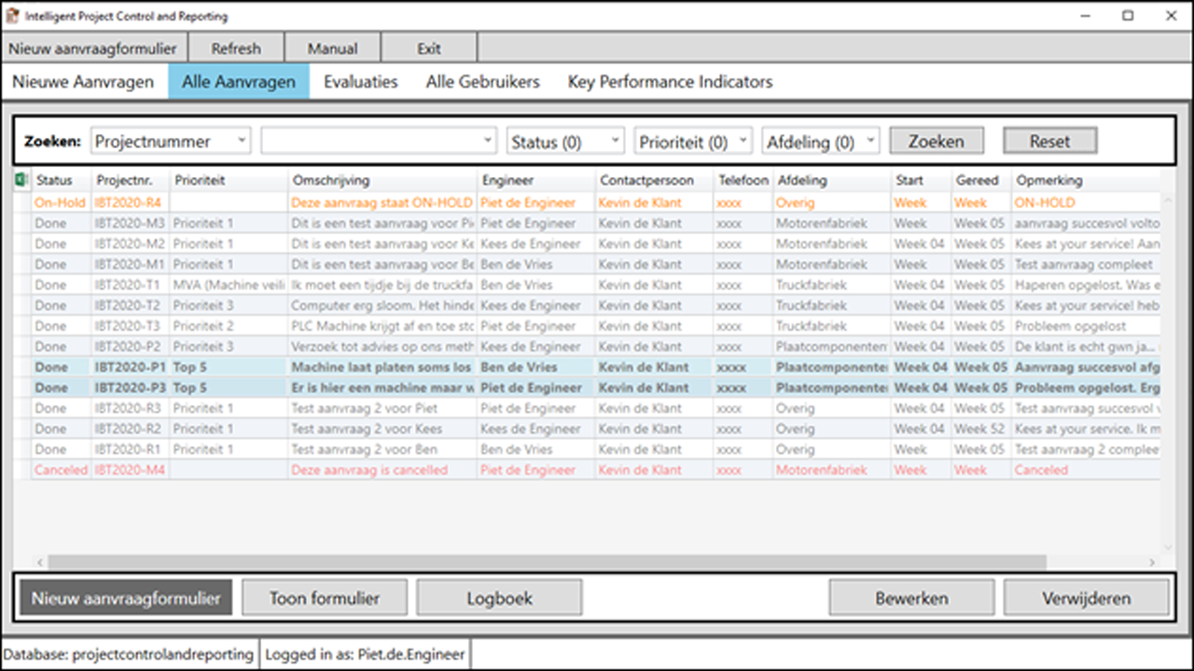This screenshot has width=1194, height=671.
Task: Go to the Alle Gebruikers tab
Action: pos(483,82)
